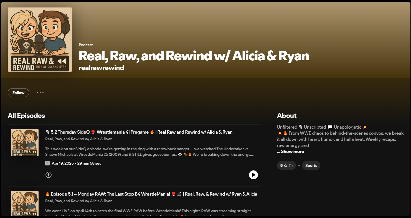This screenshot has height=218, width=411.
Task: Open the 5.2 Thursday SideQ Wrestlemania 41 Pregame title
Action: click(x=139, y=132)
